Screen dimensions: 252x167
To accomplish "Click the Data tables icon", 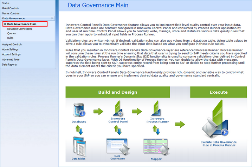I will (x=79, y=146).
